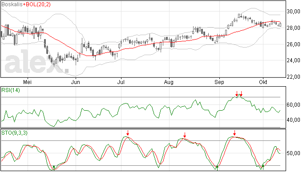This screenshot has height=172, width=307.
Task: Select the +BOL(20;2) indicator label
Action: click(x=36, y=4)
